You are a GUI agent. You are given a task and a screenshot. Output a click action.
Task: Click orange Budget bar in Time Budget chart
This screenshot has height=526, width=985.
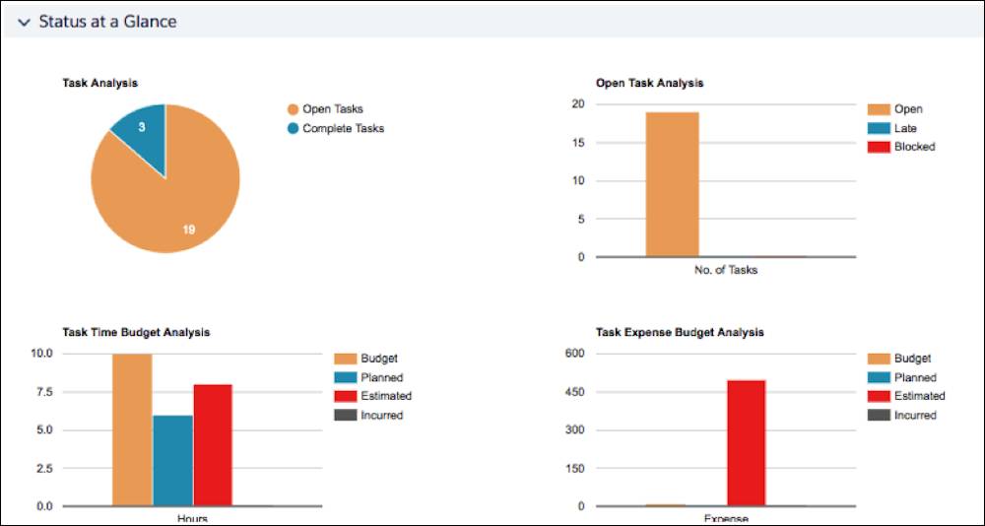tap(132, 429)
